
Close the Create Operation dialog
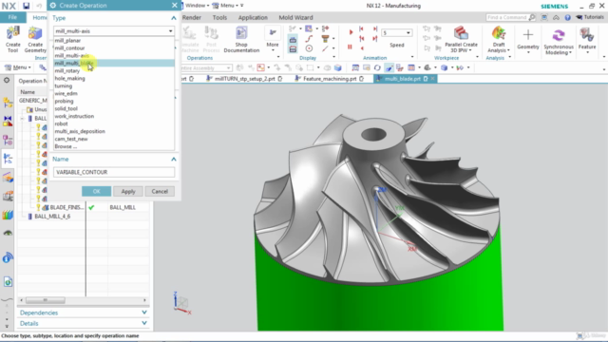point(174,5)
